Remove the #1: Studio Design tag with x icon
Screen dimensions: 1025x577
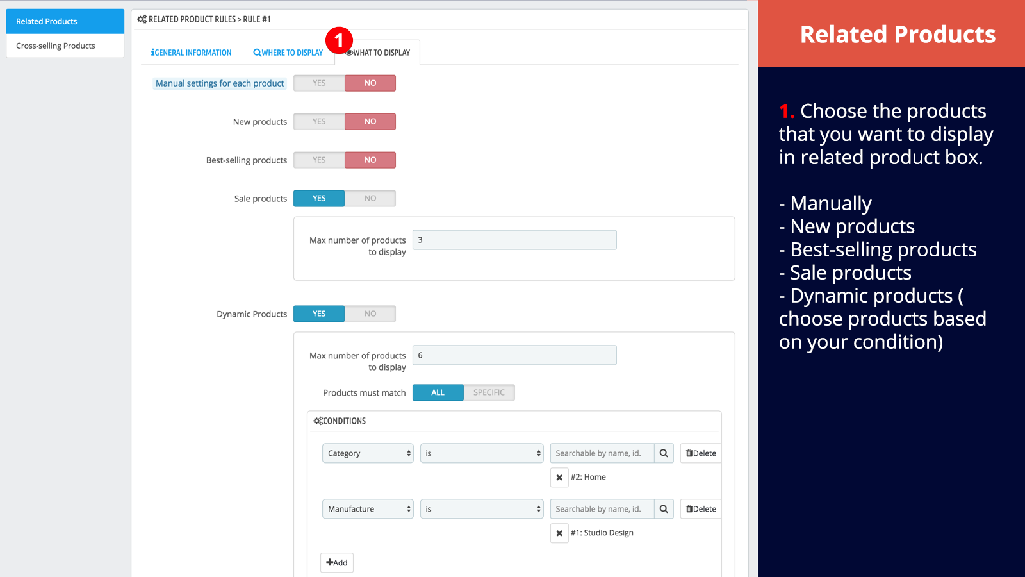(559, 533)
